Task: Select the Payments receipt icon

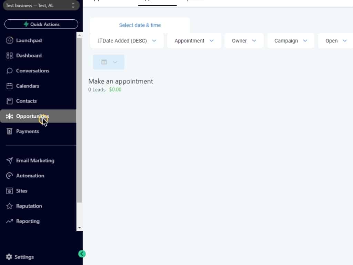Action: tap(10, 131)
